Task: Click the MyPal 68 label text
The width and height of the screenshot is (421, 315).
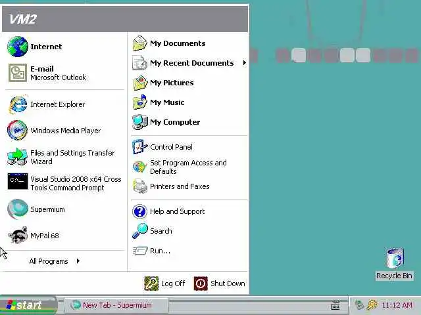Action: [45, 236]
